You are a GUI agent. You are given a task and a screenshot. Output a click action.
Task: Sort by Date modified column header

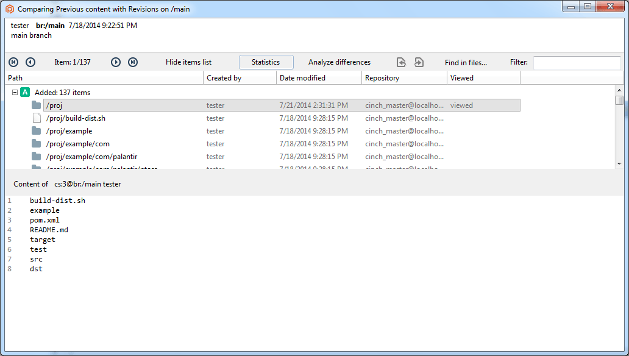point(319,78)
